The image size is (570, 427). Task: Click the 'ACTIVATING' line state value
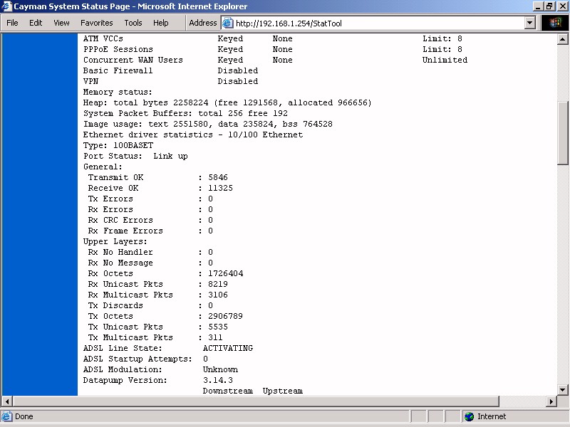(228, 348)
